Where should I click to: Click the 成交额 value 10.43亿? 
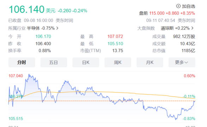(x=188, y=44)
